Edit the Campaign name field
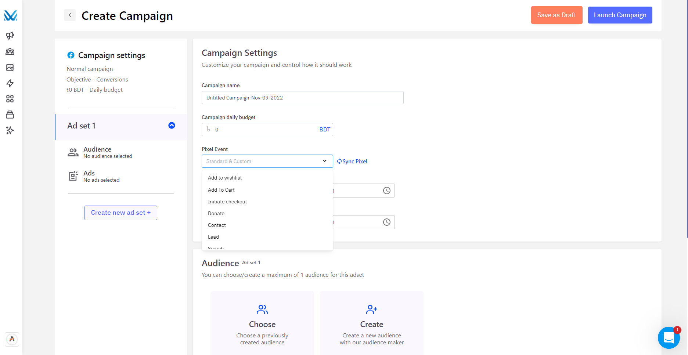The height and width of the screenshot is (355, 688). point(302,98)
